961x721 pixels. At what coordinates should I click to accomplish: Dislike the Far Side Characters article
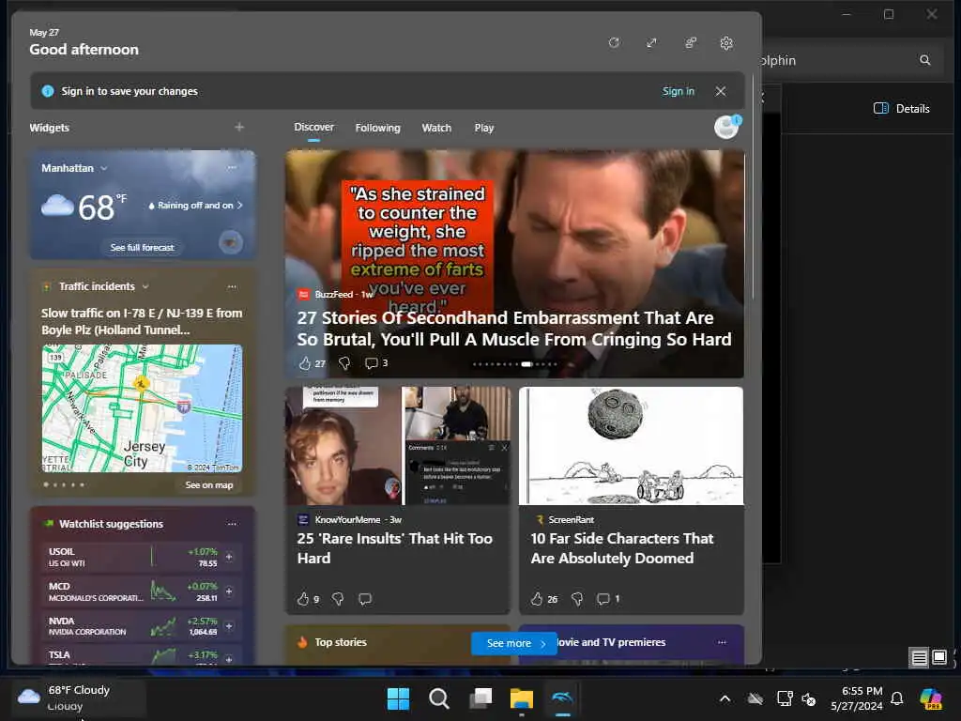click(577, 599)
